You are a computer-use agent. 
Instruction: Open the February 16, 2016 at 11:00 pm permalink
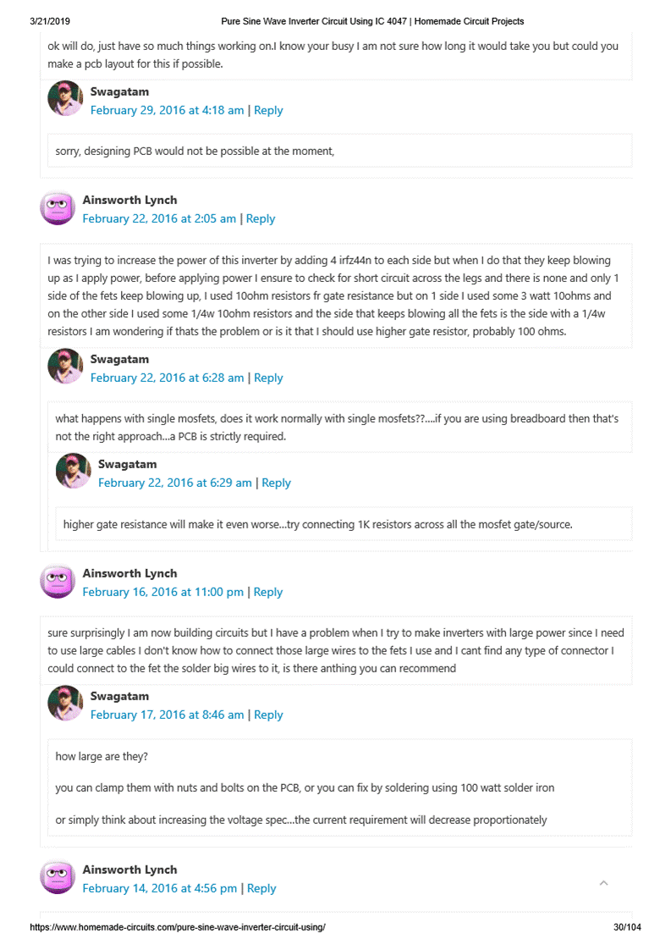pos(162,592)
